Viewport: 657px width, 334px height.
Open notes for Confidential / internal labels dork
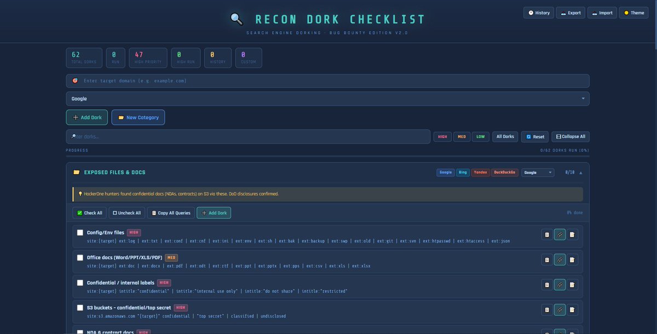tap(572, 285)
